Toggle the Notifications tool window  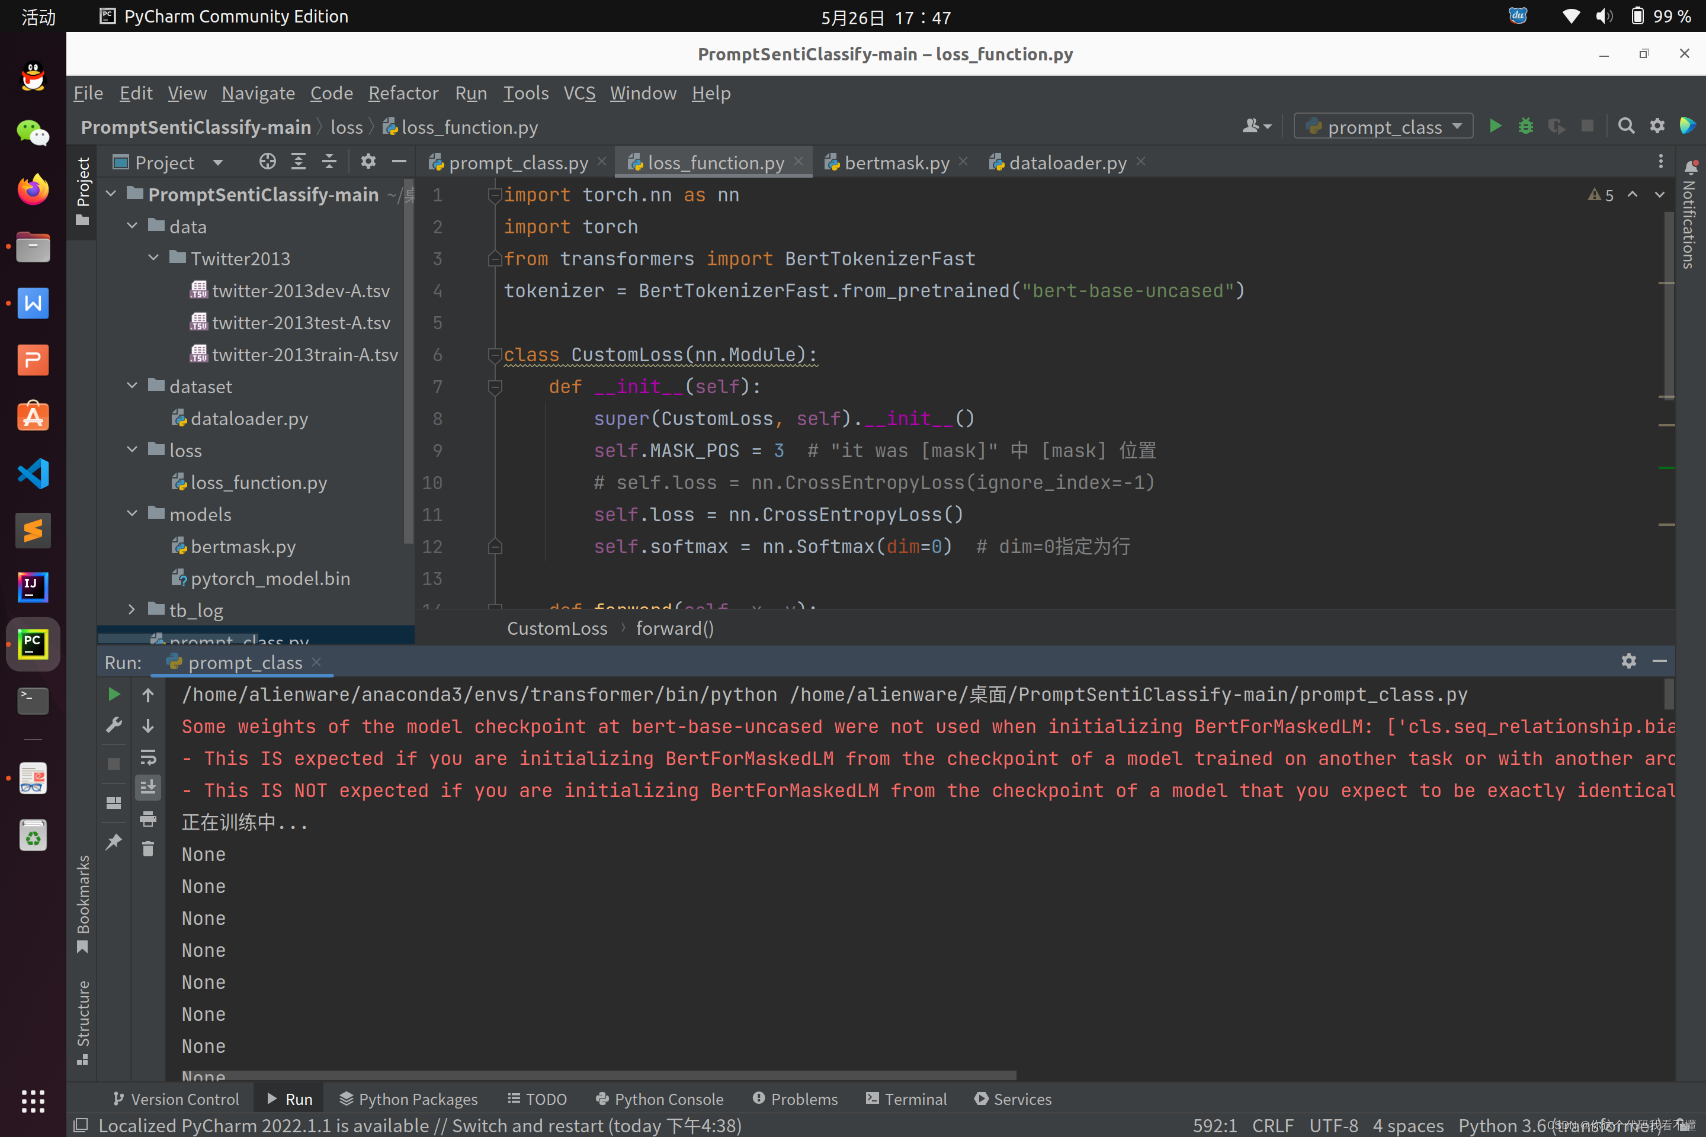[x=1691, y=214]
